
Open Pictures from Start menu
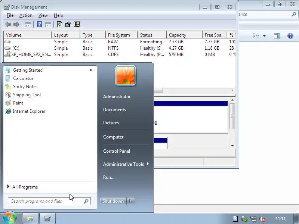111,123
